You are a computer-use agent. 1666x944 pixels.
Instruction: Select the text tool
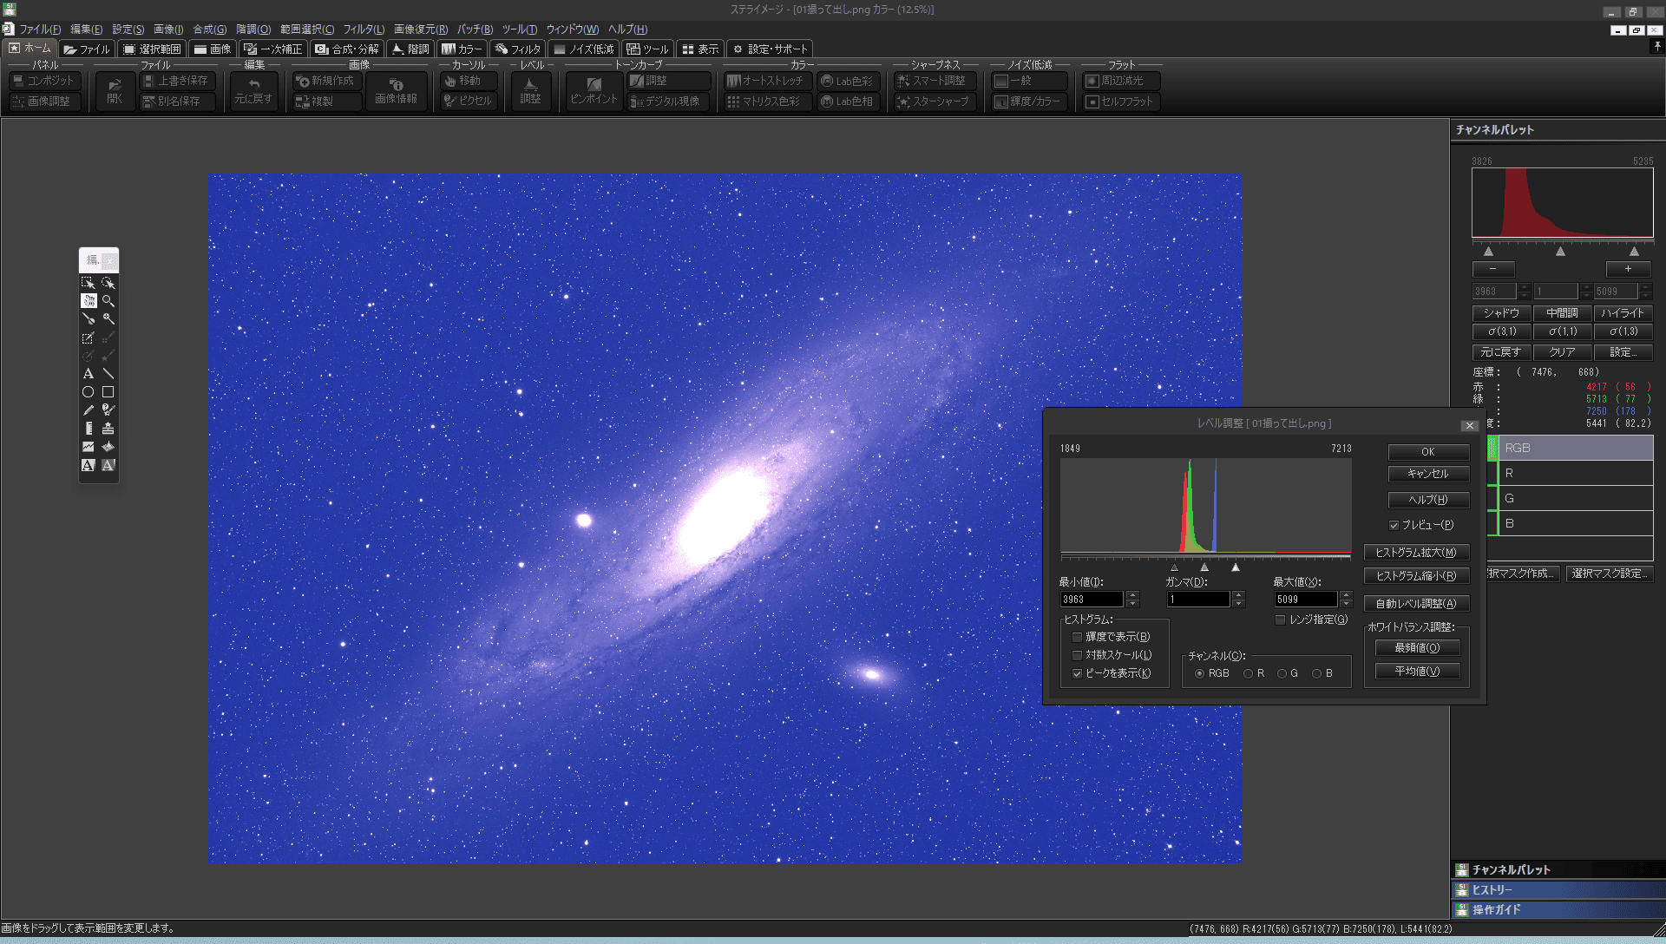click(89, 374)
